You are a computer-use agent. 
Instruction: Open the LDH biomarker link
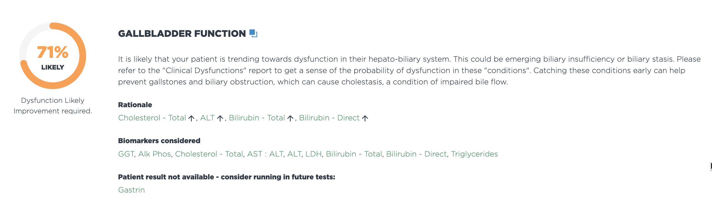point(313,154)
